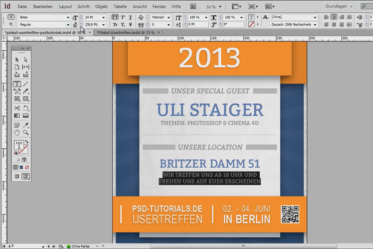This screenshot has width=373, height=249.
Task: Select the Content Collector tool
Action: [x=17, y=75]
